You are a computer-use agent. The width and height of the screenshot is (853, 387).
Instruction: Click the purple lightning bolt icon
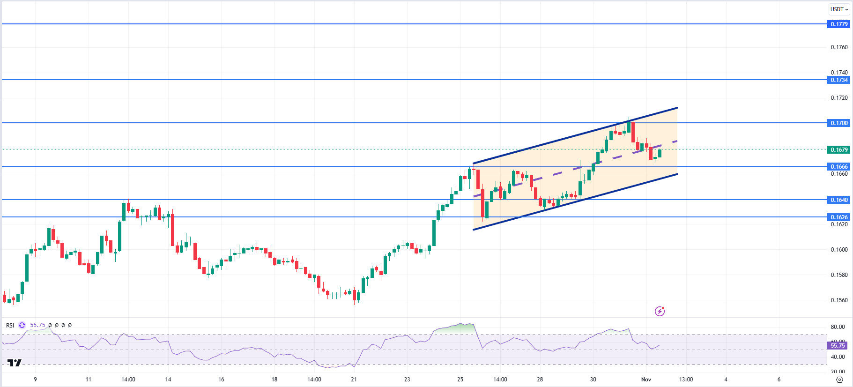[x=660, y=311]
